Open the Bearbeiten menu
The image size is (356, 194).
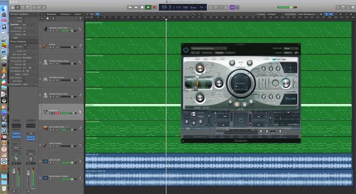tap(52, 14)
